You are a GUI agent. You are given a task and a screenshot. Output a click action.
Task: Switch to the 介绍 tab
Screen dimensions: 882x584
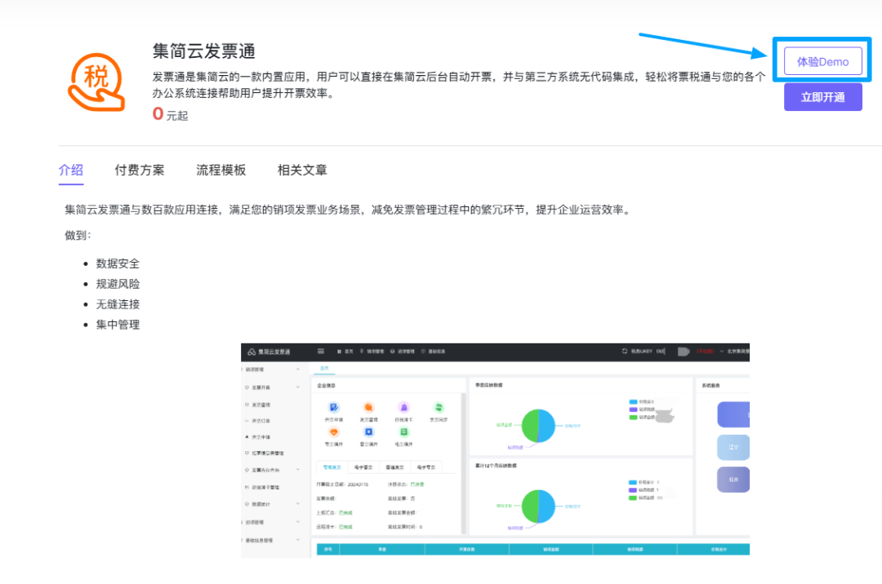pyautogui.click(x=71, y=170)
